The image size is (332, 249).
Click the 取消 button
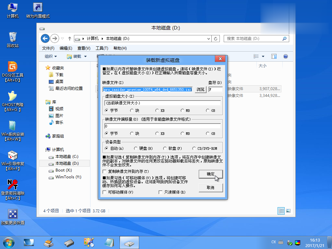(x=211, y=188)
